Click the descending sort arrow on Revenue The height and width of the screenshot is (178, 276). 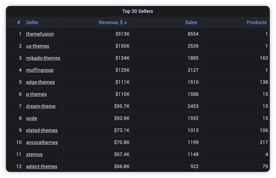pos(126,23)
